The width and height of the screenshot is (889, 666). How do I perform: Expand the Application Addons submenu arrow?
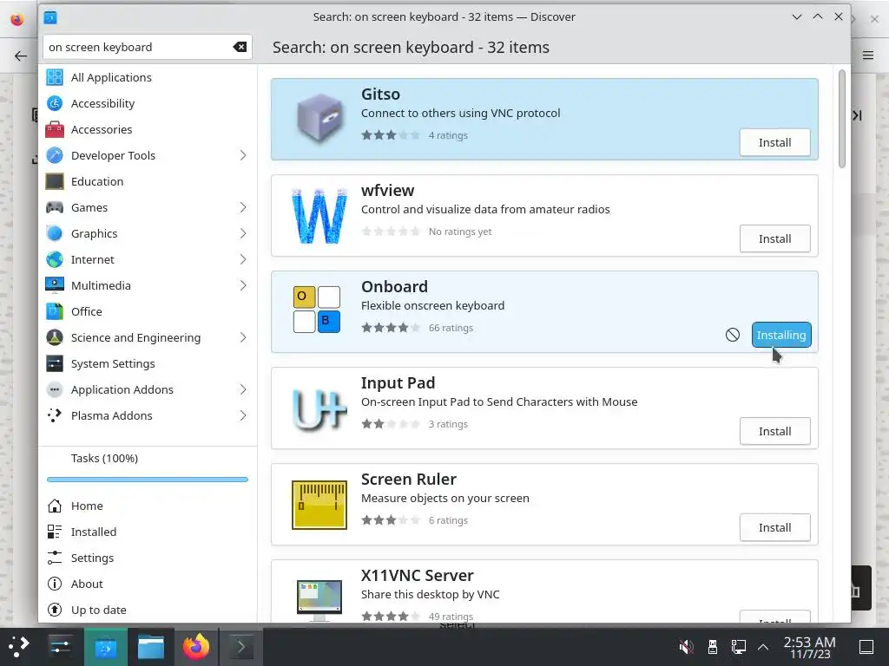[x=243, y=389]
